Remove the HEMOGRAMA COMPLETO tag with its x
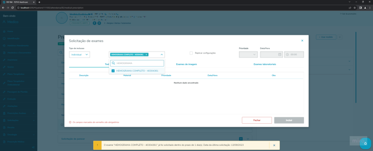 pyautogui.click(x=146, y=55)
